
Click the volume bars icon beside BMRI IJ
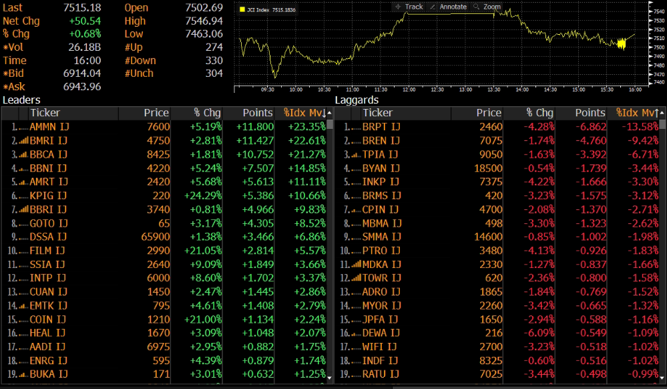click(x=24, y=140)
